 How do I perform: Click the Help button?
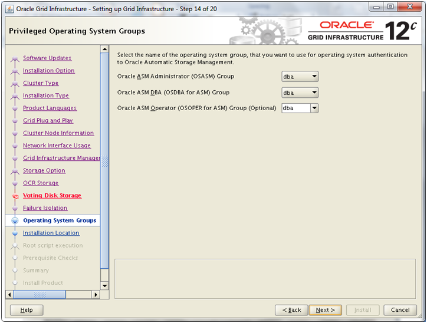pos(27,310)
